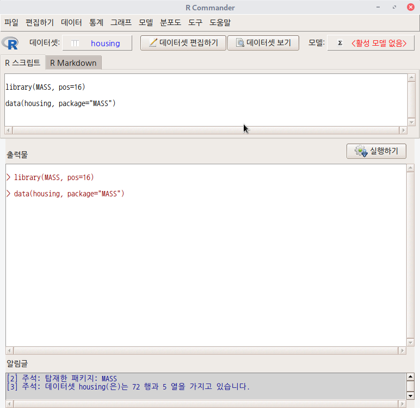
Task: Click the table icon beside housing
Action: pos(75,43)
